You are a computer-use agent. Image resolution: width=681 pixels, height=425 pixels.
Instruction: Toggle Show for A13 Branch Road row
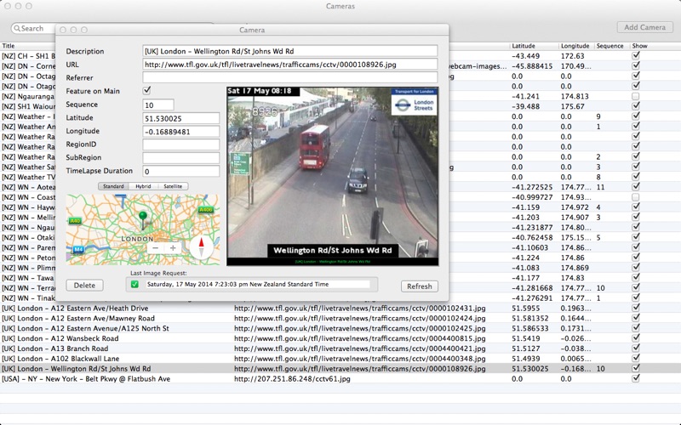[636, 348]
